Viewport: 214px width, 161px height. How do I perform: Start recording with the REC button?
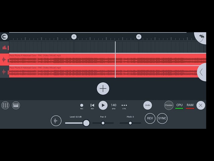pyautogui.click(x=82, y=106)
